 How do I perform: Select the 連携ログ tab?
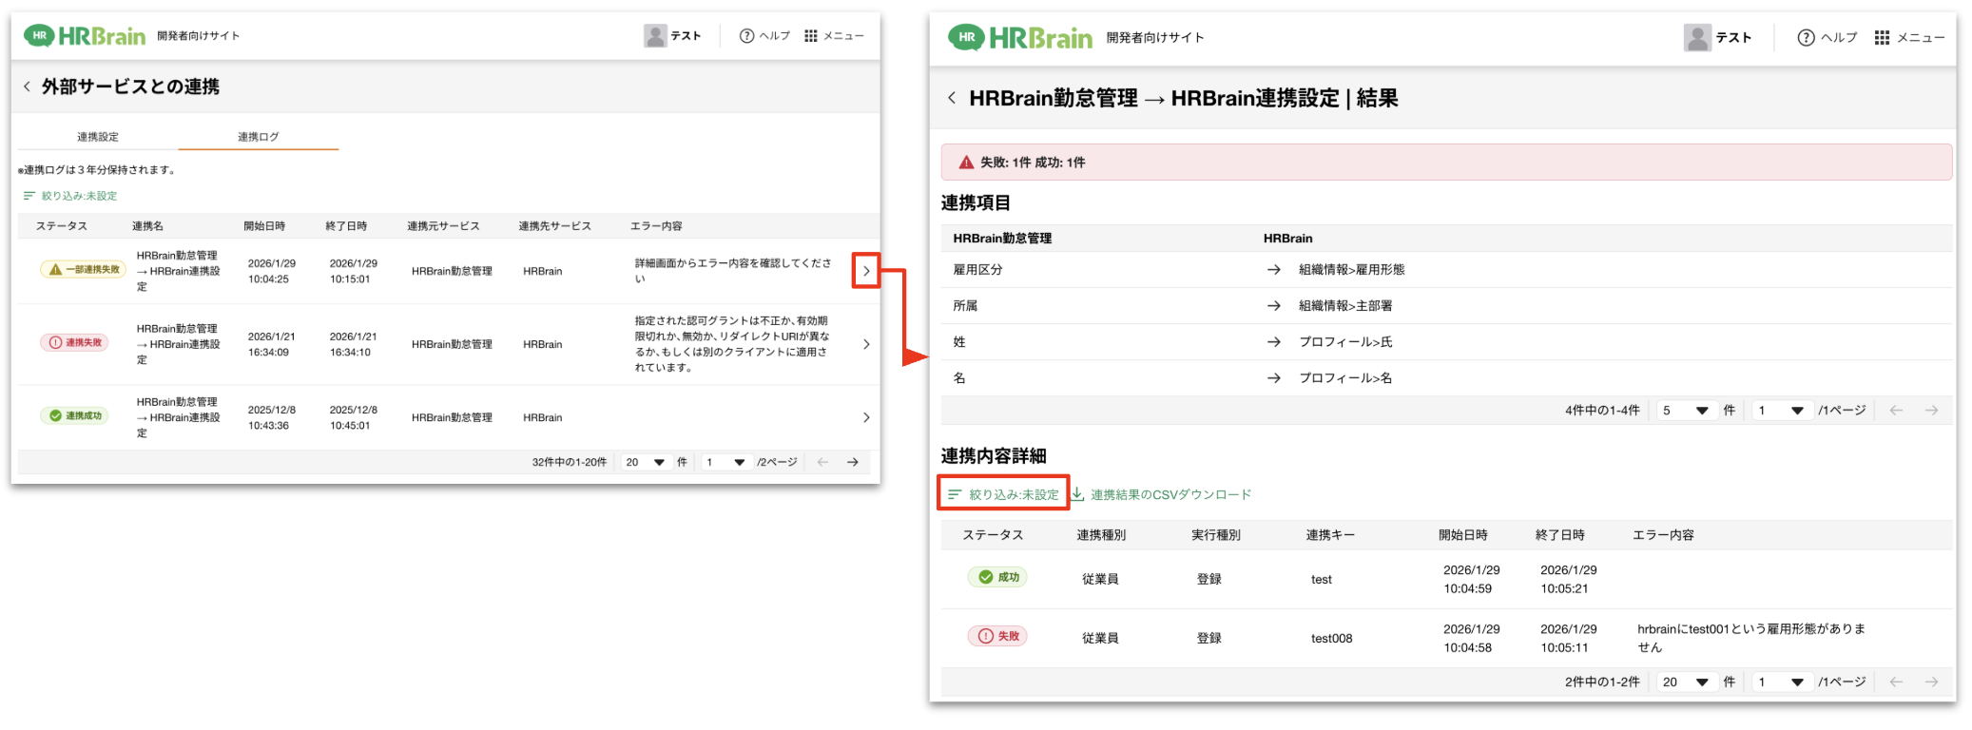pos(258,137)
